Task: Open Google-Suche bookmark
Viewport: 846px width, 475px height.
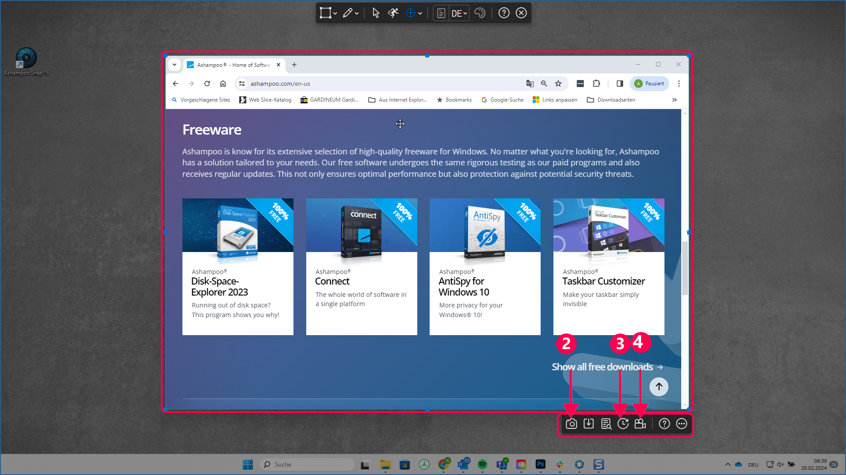Action: click(x=502, y=100)
